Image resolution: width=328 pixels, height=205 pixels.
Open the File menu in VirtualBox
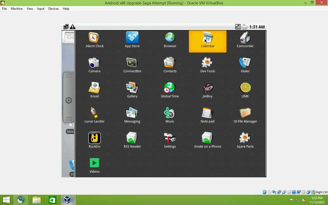click(4, 9)
